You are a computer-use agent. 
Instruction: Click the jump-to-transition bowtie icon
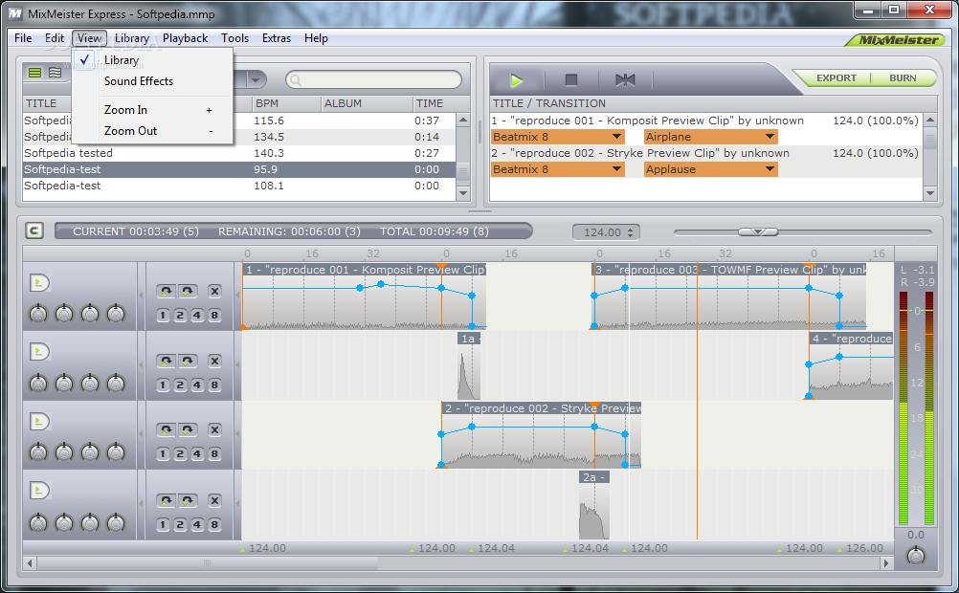coord(625,80)
